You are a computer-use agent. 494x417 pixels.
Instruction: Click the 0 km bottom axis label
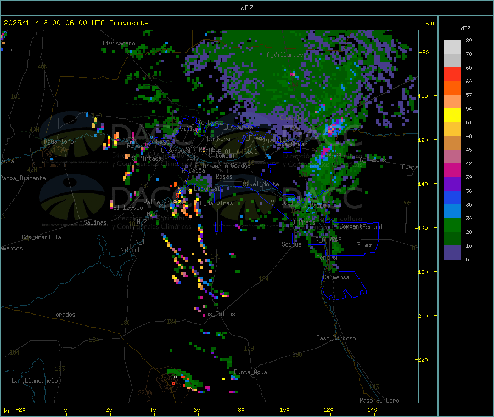pyautogui.click(x=65, y=409)
